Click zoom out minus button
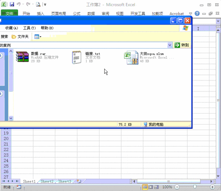Viewport: 221px width, 191px height. pyautogui.click(x=177, y=187)
